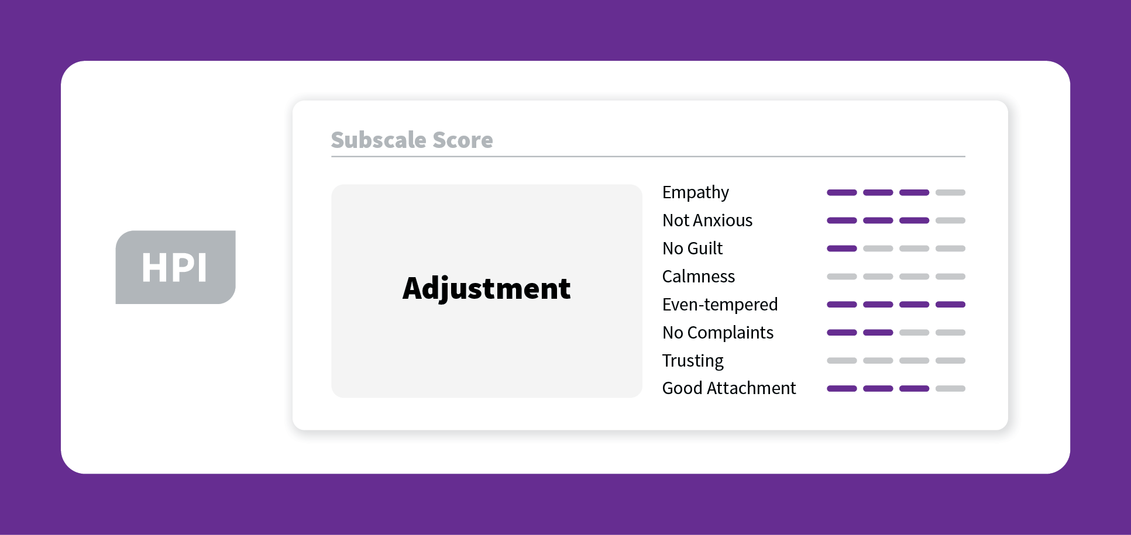Select the No Complaints subscale label
Screen dimensions: 1131x535
(718, 333)
